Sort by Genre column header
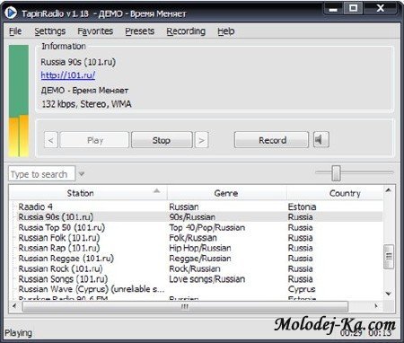This screenshot has height=343, width=404. click(x=226, y=193)
